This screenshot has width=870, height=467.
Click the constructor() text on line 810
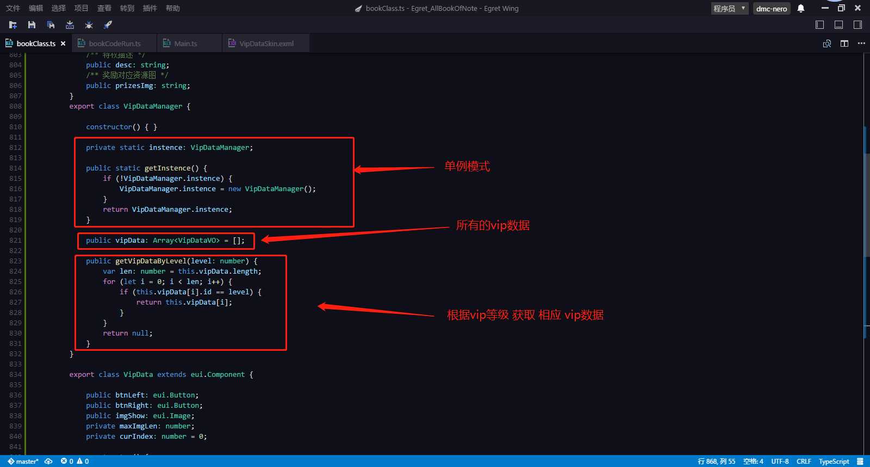coord(113,127)
